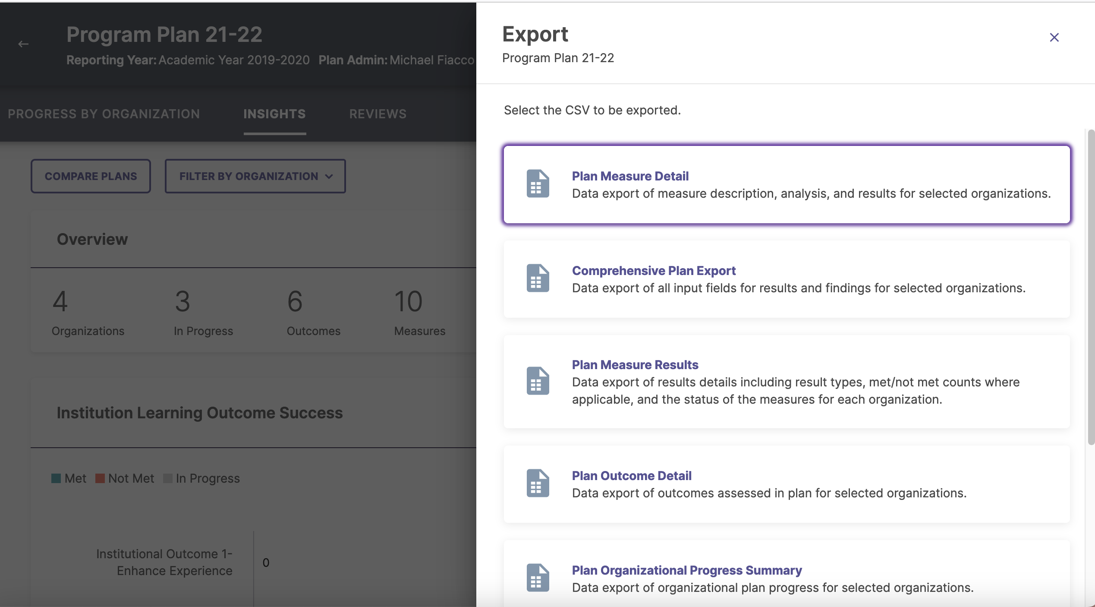The height and width of the screenshot is (607, 1095).
Task: Select the Insights tab
Action: pyautogui.click(x=274, y=114)
